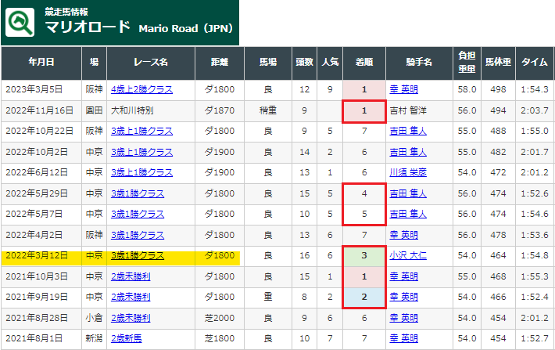Click the 人気 column header
Viewport: 555px width, 350px height.
click(330, 63)
